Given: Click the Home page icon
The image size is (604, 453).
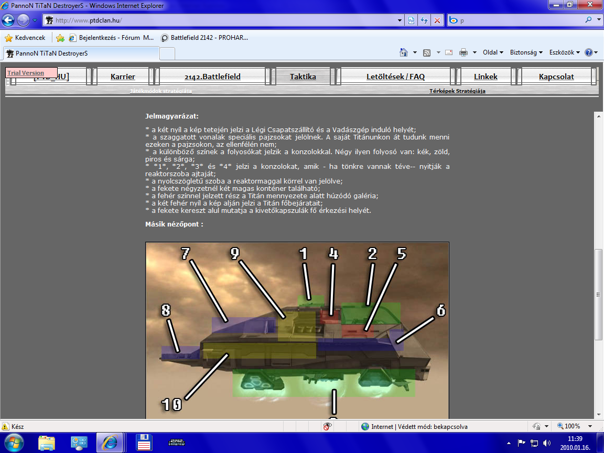Looking at the screenshot, I should (x=403, y=52).
